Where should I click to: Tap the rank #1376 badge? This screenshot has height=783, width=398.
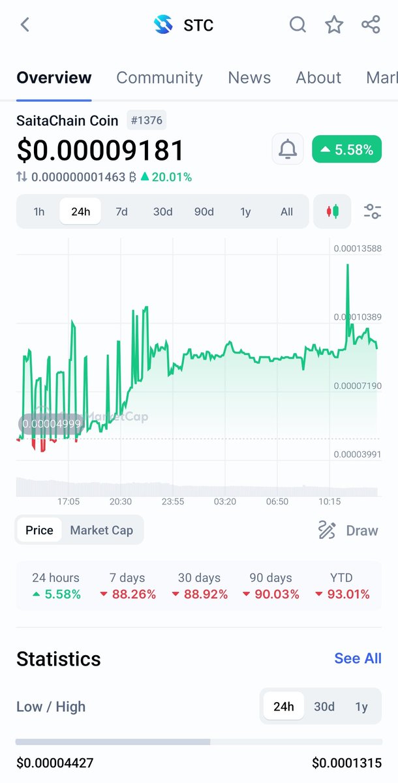[x=146, y=120]
